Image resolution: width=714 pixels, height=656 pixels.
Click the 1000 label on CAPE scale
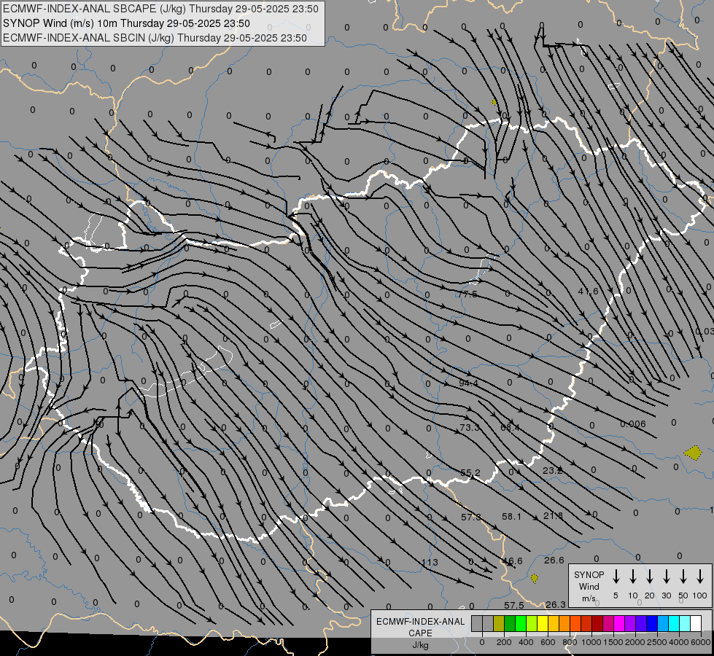[591, 642]
